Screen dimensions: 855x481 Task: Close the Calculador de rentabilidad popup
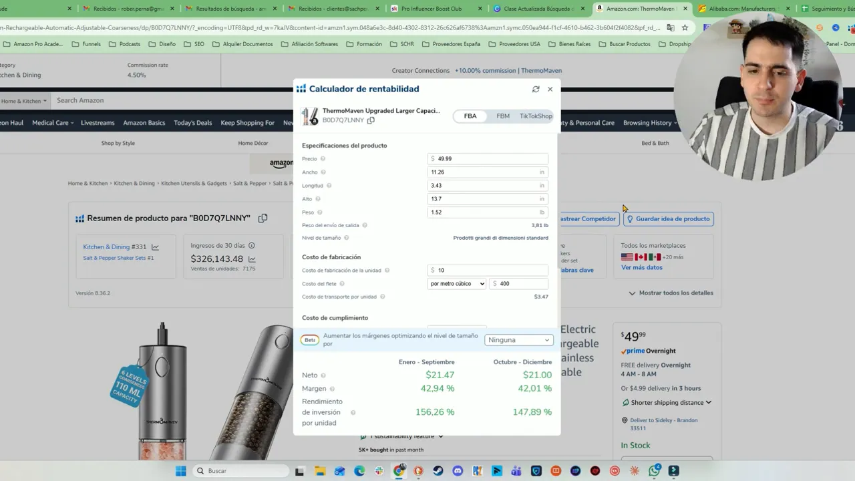coord(550,89)
